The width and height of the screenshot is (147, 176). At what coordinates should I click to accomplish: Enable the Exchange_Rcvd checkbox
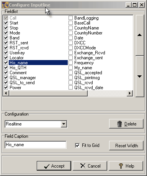(70, 53)
